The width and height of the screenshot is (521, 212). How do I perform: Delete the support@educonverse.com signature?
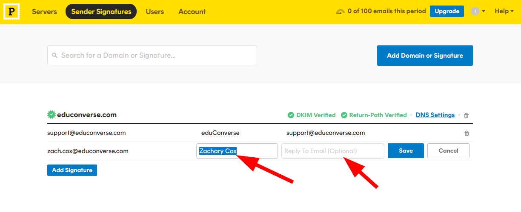coord(467,133)
